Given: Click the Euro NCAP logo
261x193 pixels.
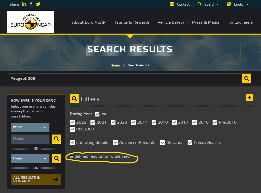Looking at the screenshot, I should click(31, 22).
